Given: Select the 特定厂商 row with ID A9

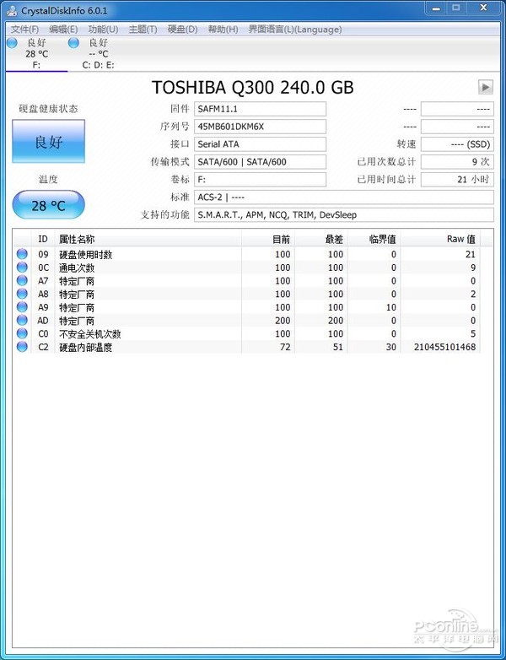Looking at the screenshot, I should (247, 307).
